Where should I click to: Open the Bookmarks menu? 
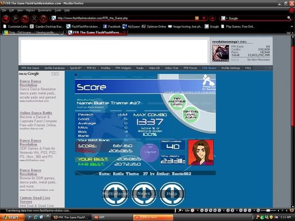pyautogui.click(x=45, y=10)
